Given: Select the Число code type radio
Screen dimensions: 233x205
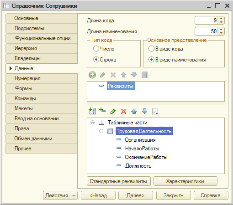Looking at the screenshot, I should click(x=96, y=49).
